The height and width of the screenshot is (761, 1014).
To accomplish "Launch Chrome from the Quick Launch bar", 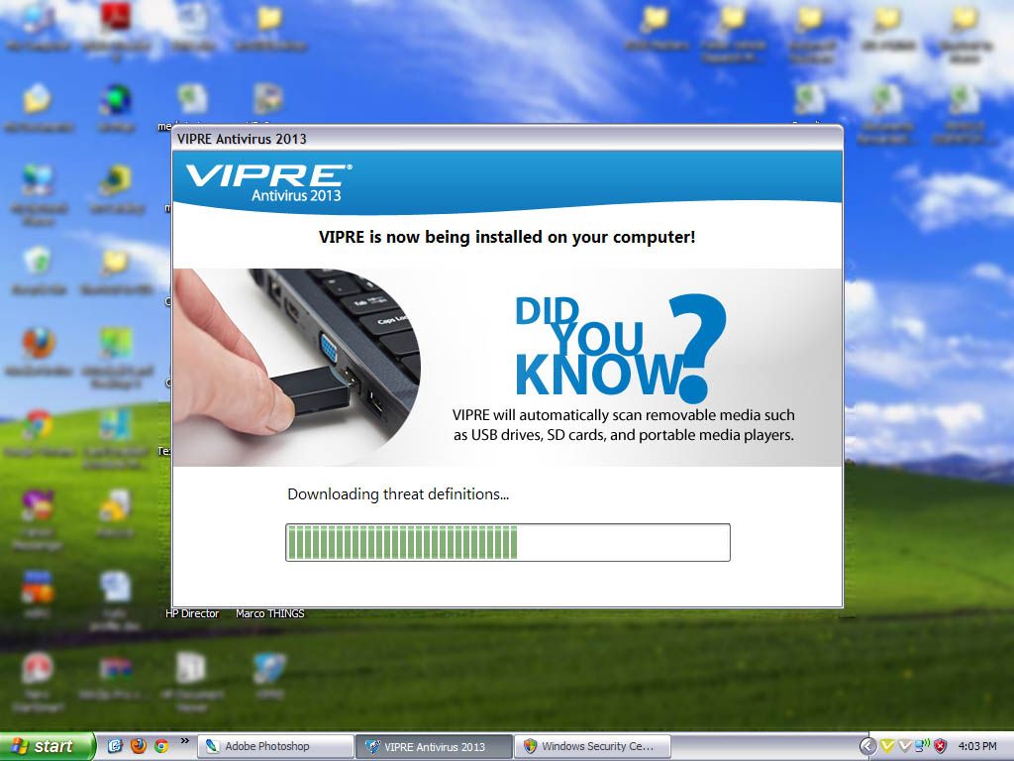I will point(161,746).
